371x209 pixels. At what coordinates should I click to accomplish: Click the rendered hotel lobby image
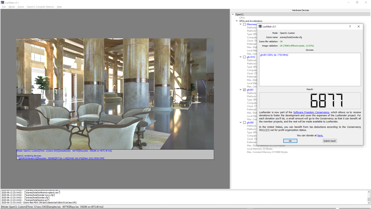point(115,94)
